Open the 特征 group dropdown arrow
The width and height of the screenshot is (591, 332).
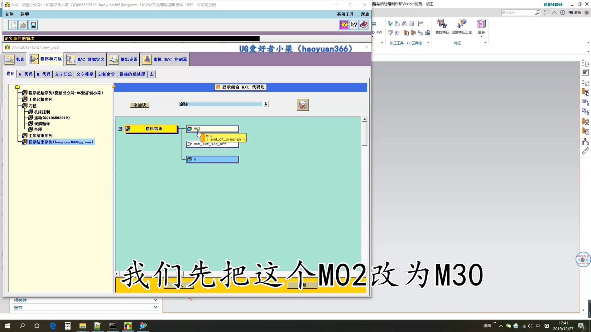tap(485, 43)
